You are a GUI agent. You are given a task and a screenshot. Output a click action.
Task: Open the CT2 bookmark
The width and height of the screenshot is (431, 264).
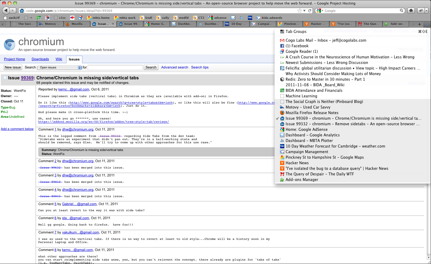point(199,18)
